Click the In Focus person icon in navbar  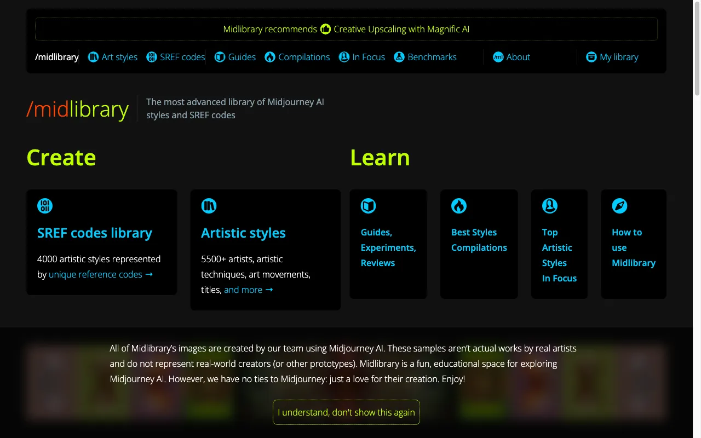click(344, 57)
